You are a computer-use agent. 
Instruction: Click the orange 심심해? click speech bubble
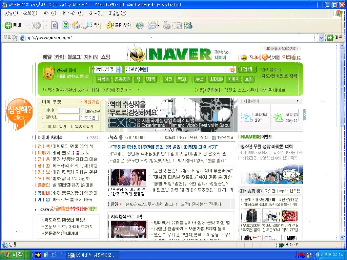point(19,114)
